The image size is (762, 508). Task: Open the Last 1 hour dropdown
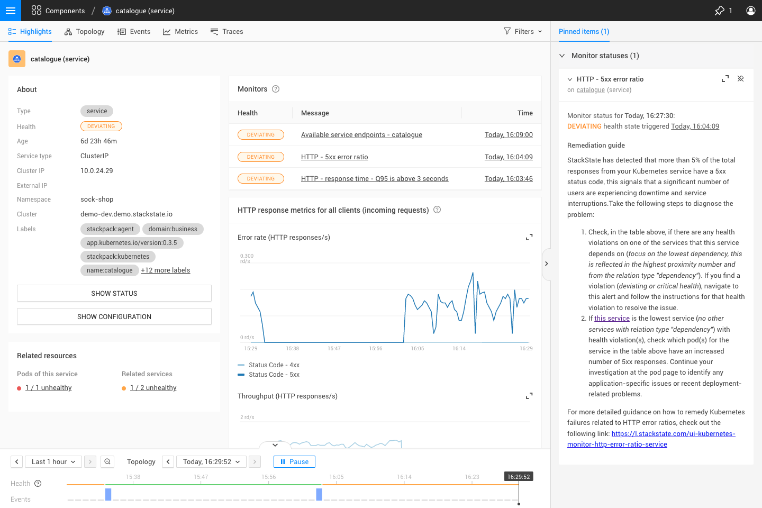[x=53, y=461]
